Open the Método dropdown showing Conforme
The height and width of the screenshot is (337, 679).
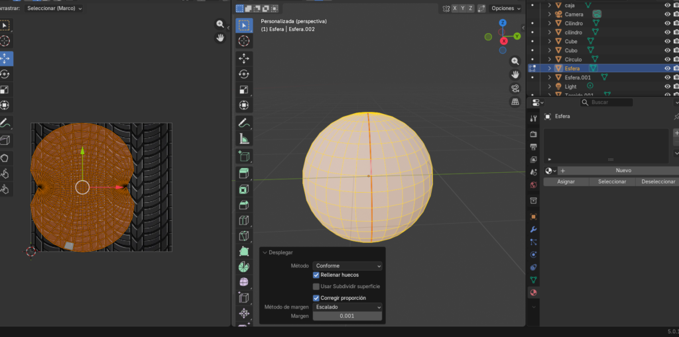347,265
